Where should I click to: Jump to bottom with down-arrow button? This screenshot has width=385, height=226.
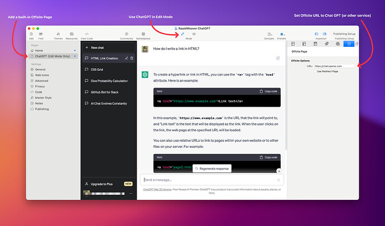(278, 171)
